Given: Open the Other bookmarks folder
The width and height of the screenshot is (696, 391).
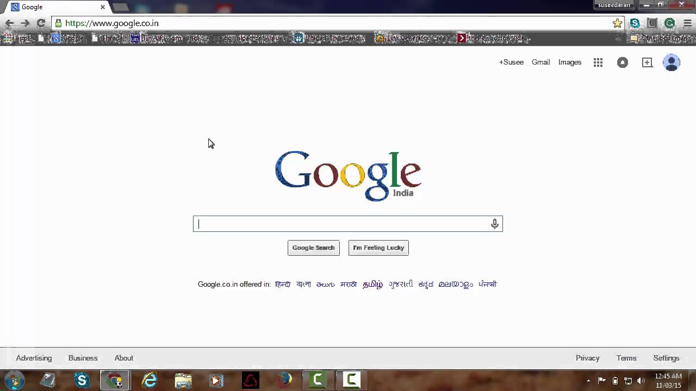Looking at the screenshot, I should pos(661,38).
